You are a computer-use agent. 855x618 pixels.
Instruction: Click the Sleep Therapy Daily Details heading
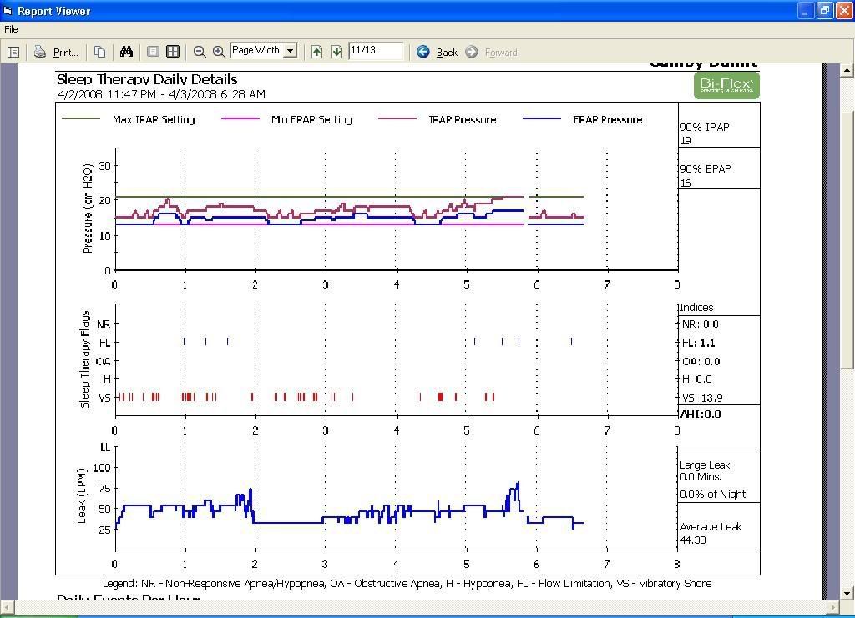(147, 79)
